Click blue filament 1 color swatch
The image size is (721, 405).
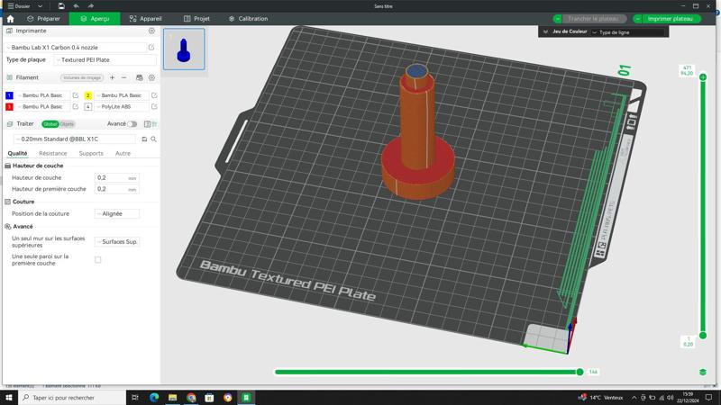coord(9,95)
